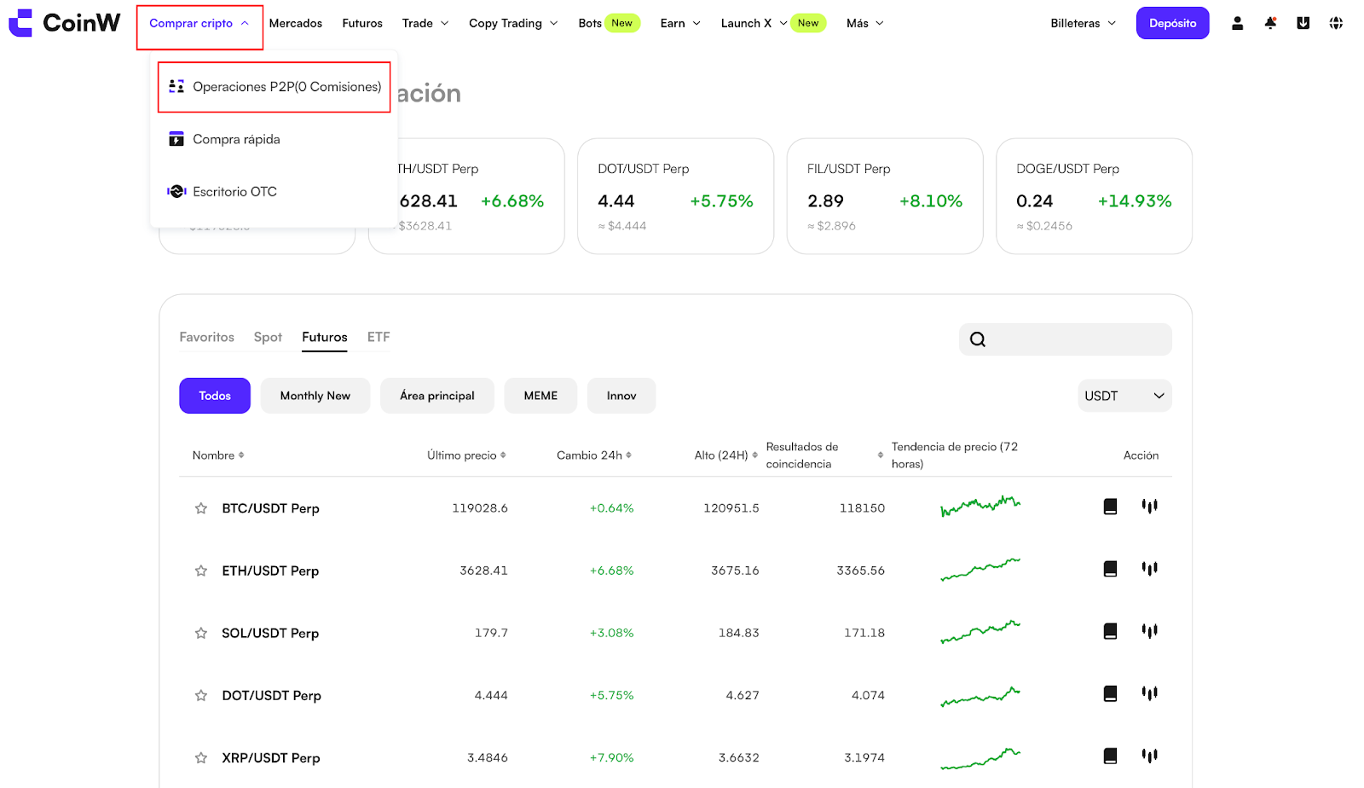This screenshot has height=788, width=1364.
Task: Select Operaciones P2P(0 Comisiones) menu entry
Action: coord(275,87)
